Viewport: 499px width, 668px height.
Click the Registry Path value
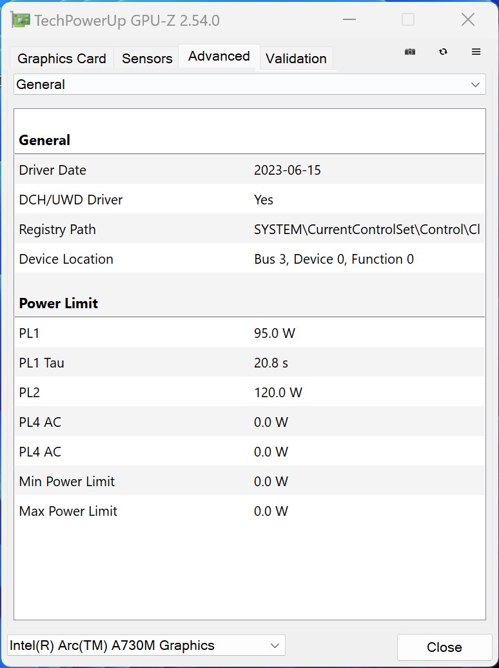coord(367,230)
